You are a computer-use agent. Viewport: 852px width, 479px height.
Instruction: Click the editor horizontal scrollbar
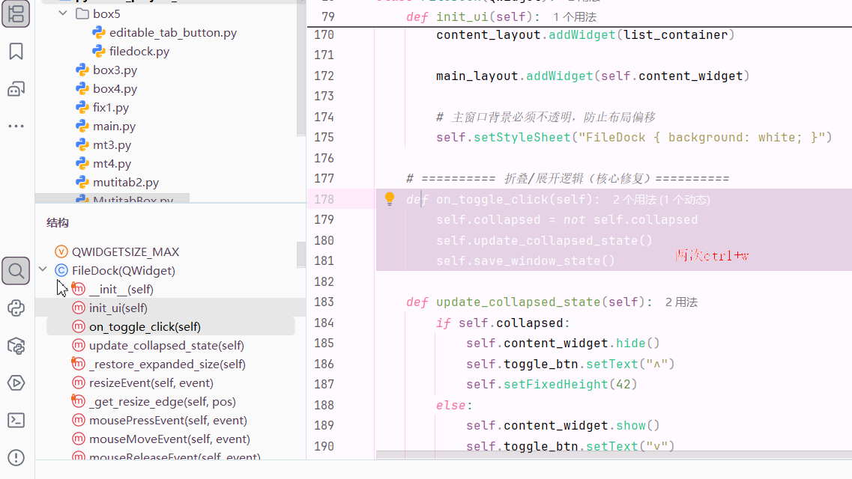click(x=614, y=454)
